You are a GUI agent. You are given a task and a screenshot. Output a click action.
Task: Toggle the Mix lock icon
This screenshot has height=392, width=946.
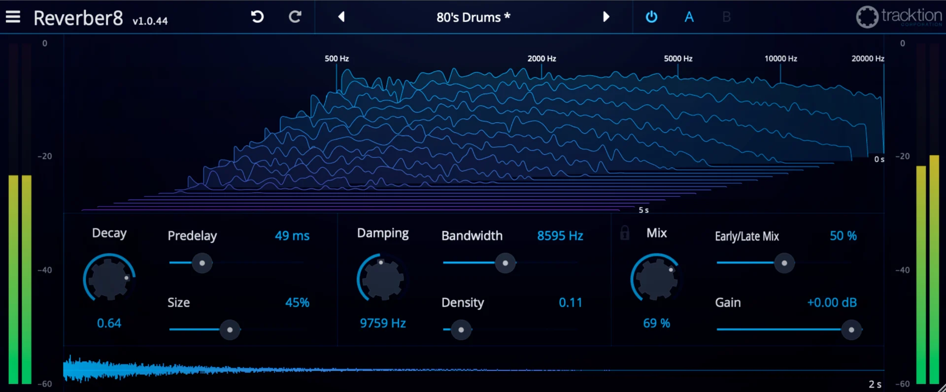tap(625, 233)
